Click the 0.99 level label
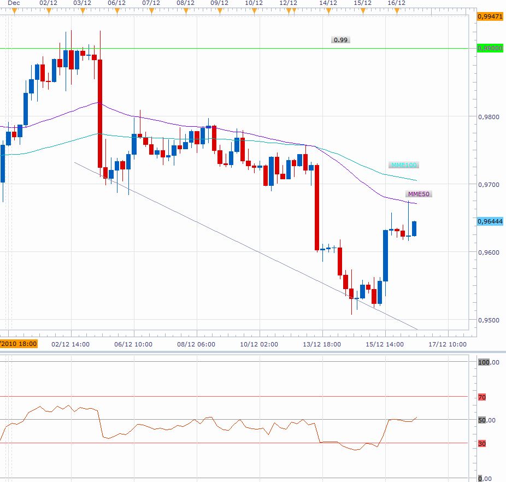The width and height of the screenshot is (506, 482). coord(340,40)
